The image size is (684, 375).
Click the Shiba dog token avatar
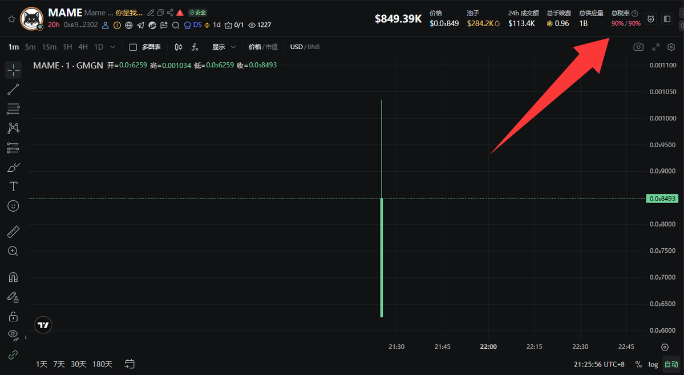tap(31, 19)
